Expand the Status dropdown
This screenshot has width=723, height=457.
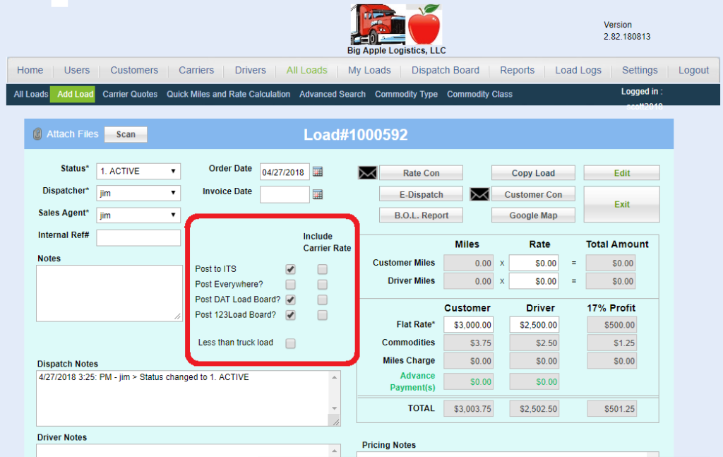pos(138,171)
